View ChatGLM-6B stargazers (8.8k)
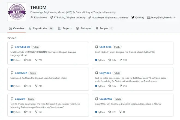 pos(28,60)
